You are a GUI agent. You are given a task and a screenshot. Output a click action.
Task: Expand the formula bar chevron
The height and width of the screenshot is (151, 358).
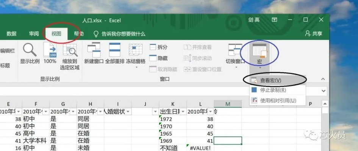(x=323, y=91)
